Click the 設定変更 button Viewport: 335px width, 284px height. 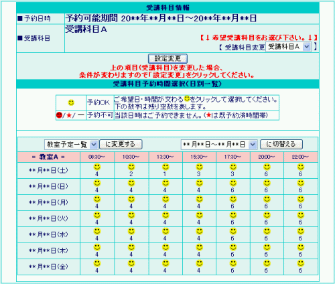pos(167,59)
